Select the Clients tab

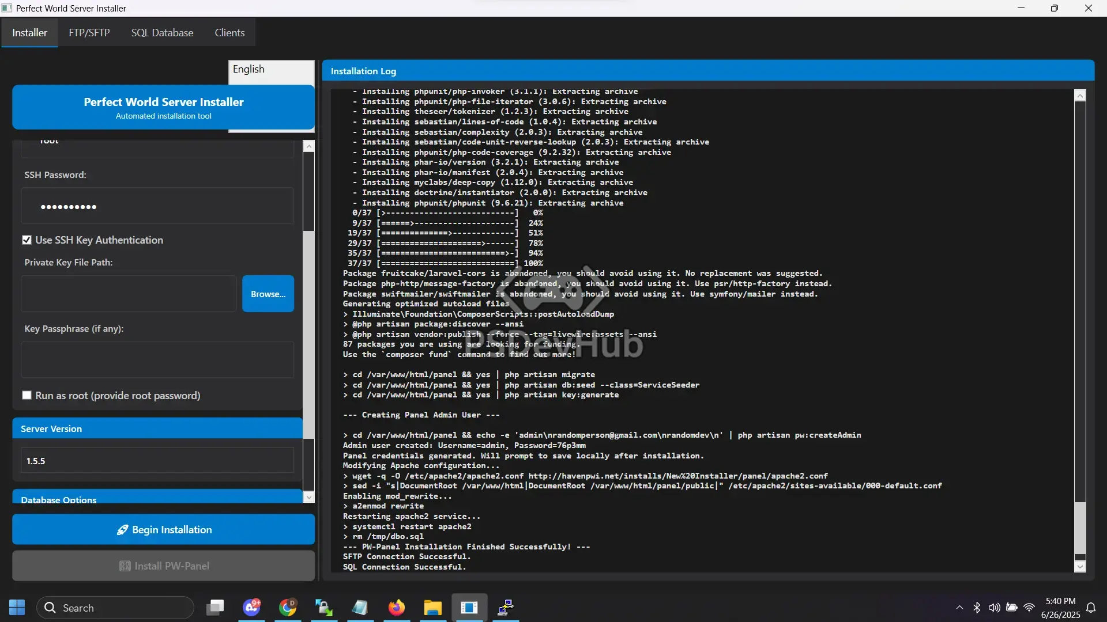229,33
